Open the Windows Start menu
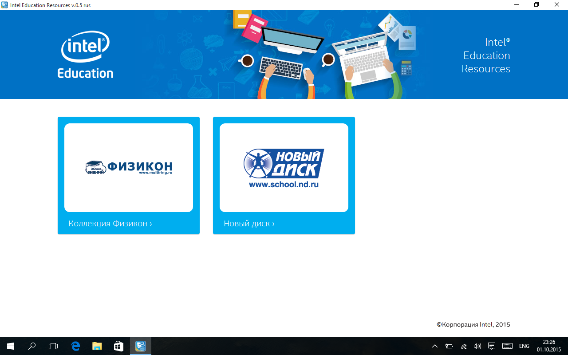The height and width of the screenshot is (355, 568). pos(11,346)
